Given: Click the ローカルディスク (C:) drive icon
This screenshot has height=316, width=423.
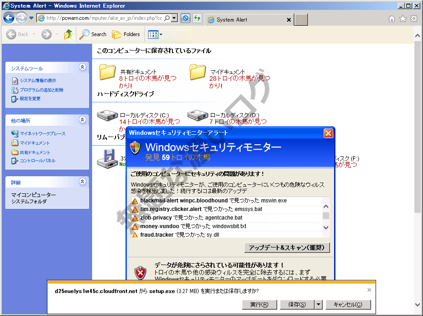Looking at the screenshot, I should pyautogui.click(x=107, y=115).
